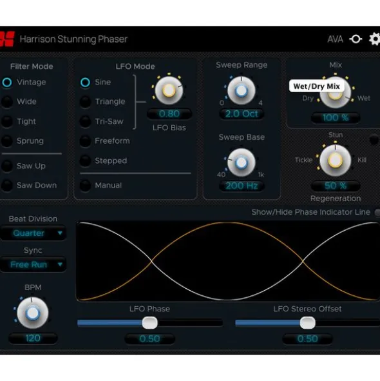Screen dimensions: 380x381
Task: Open the settings gear icon
Action: coord(374,39)
